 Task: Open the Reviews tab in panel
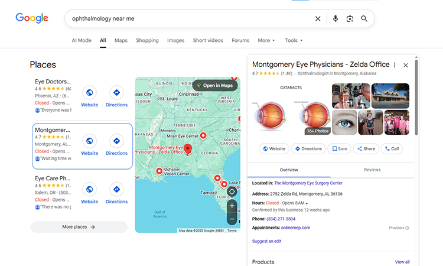pos(372,170)
